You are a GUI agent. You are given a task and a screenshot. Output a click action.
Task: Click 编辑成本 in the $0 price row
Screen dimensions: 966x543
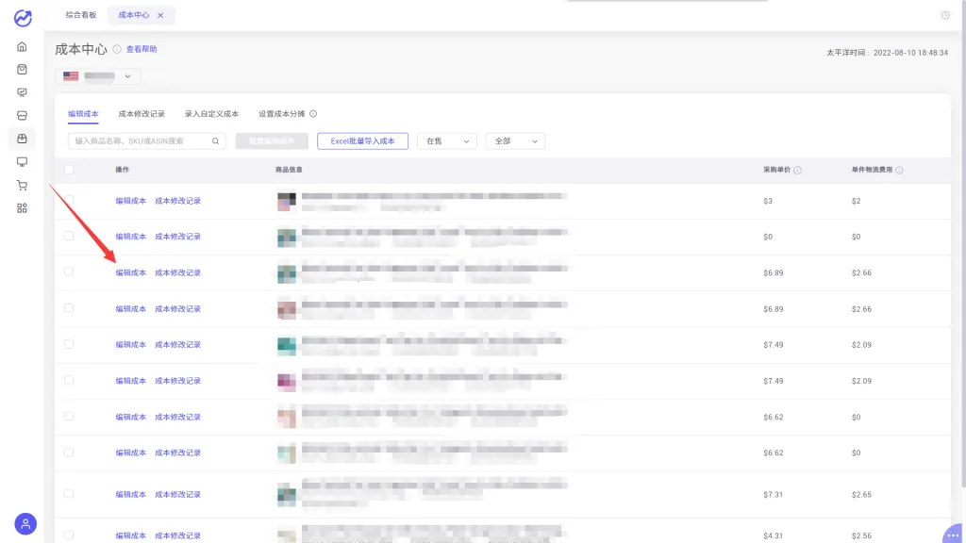point(130,237)
